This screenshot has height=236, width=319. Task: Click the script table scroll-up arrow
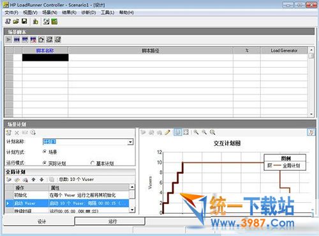[x=311, y=50]
